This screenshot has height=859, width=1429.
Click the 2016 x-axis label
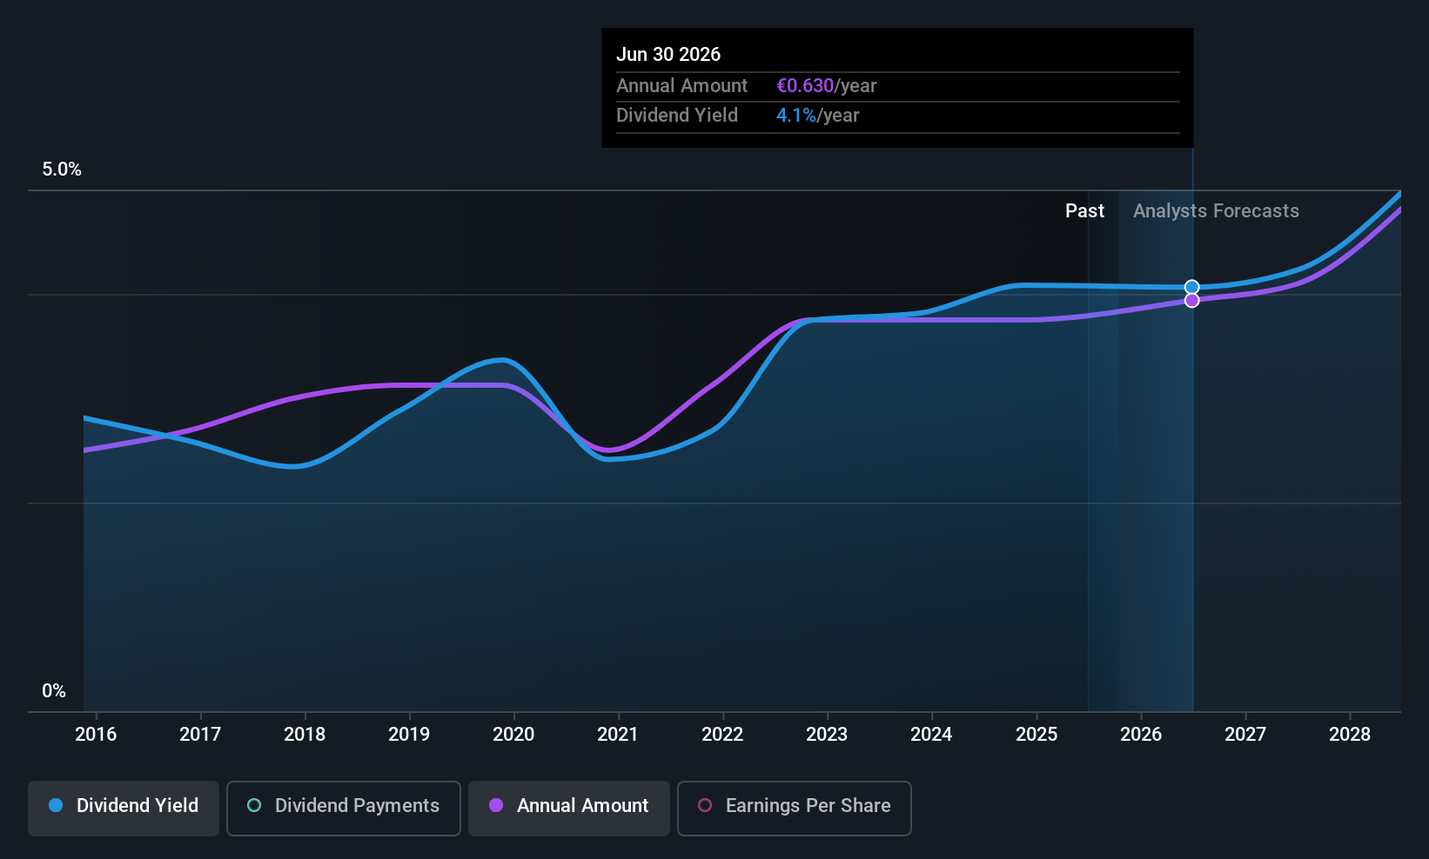click(96, 735)
